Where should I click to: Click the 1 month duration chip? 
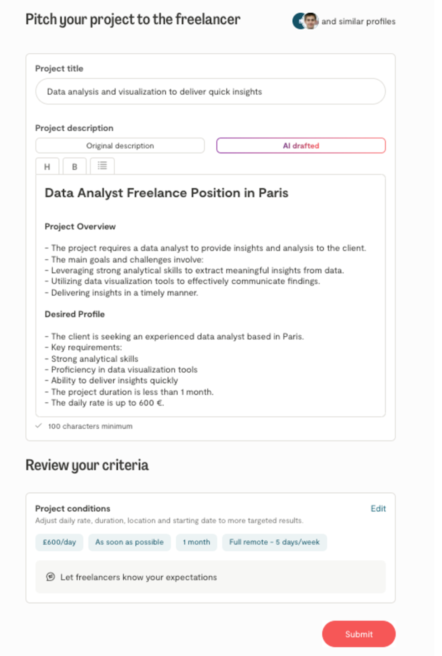[x=196, y=542]
